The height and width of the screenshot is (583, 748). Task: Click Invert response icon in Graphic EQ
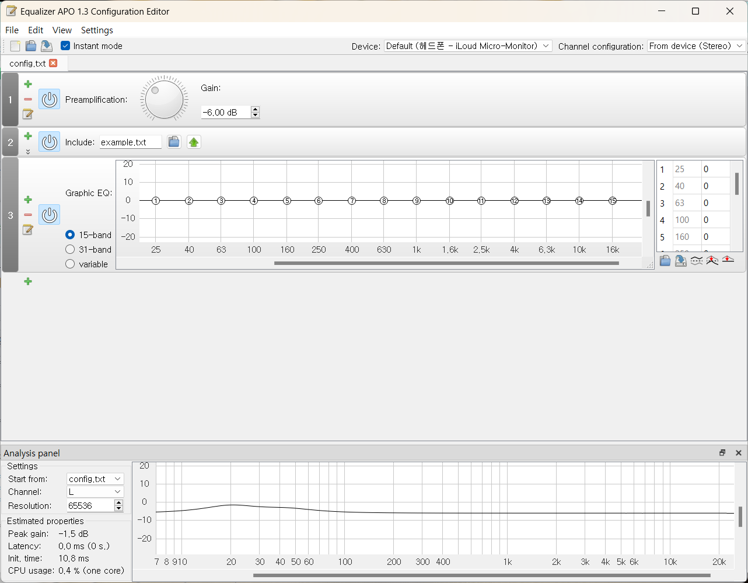coord(696,260)
